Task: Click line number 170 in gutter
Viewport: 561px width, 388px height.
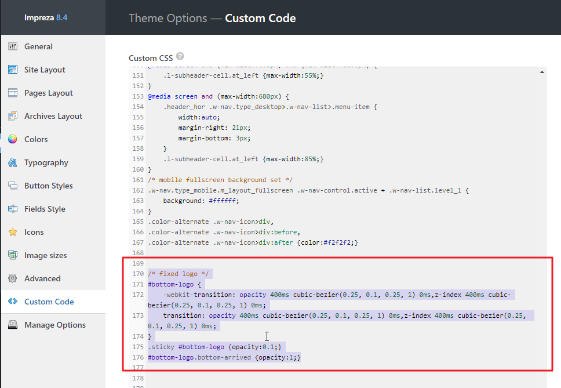Action: tap(138, 274)
